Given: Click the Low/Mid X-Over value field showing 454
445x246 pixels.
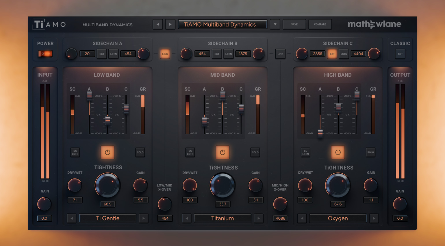Looking at the screenshot, I should coord(164,219).
